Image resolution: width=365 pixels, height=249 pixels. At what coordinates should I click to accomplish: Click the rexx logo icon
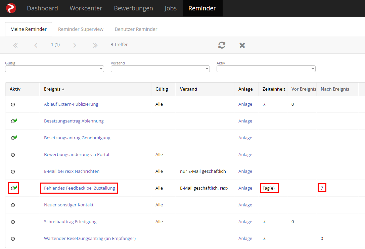click(x=11, y=8)
